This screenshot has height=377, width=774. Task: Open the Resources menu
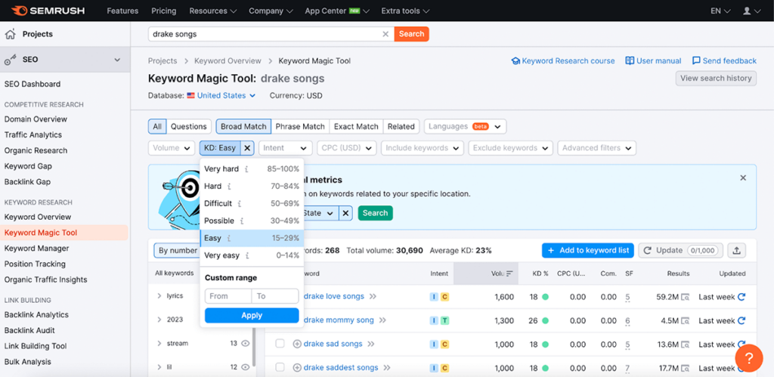coord(212,11)
